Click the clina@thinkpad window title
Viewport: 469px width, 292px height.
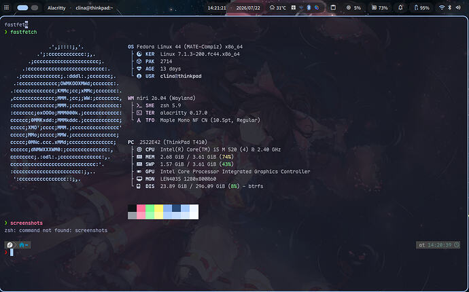(x=94, y=7)
